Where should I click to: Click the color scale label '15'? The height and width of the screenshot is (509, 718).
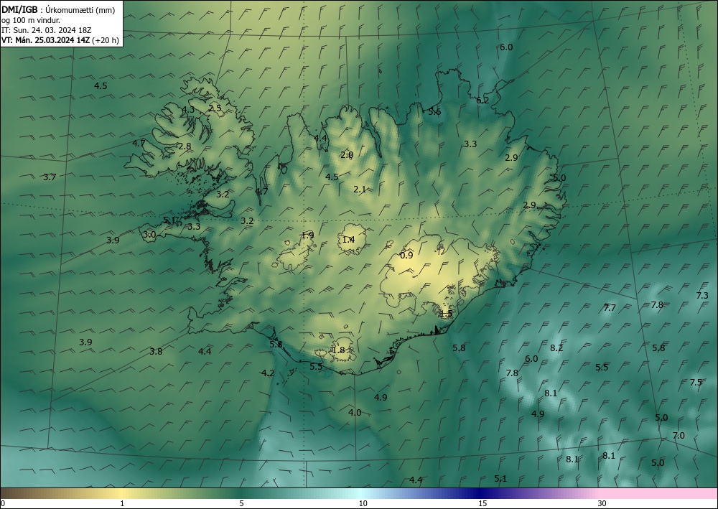pos(482,504)
